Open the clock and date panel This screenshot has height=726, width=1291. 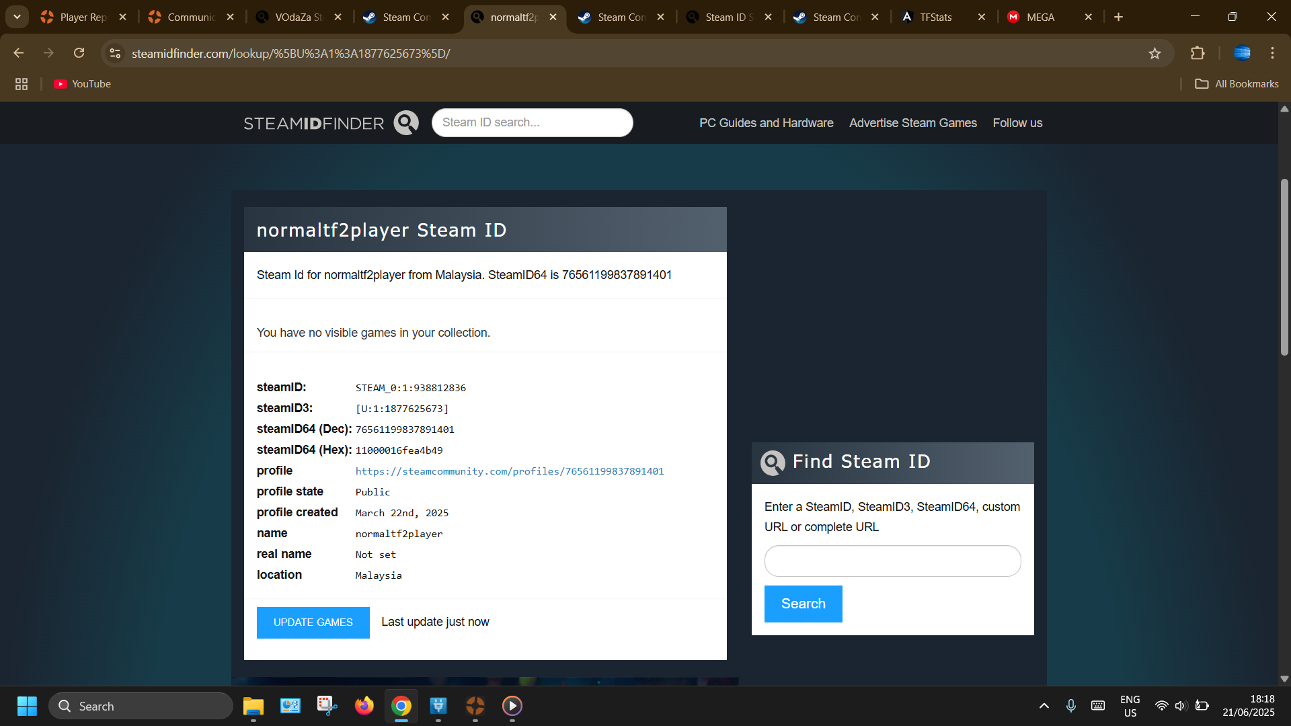click(1249, 706)
